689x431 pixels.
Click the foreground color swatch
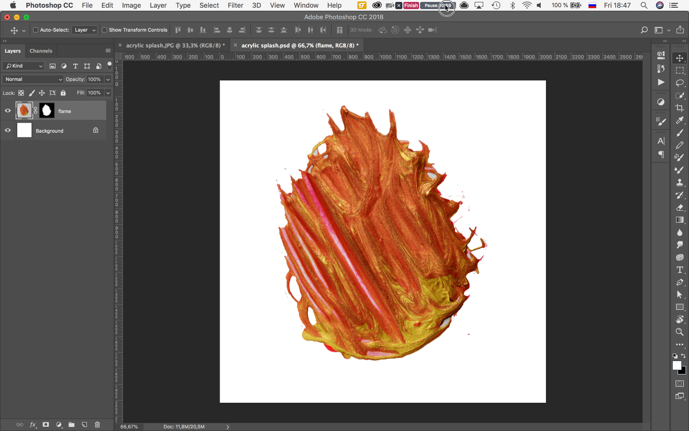pos(676,365)
